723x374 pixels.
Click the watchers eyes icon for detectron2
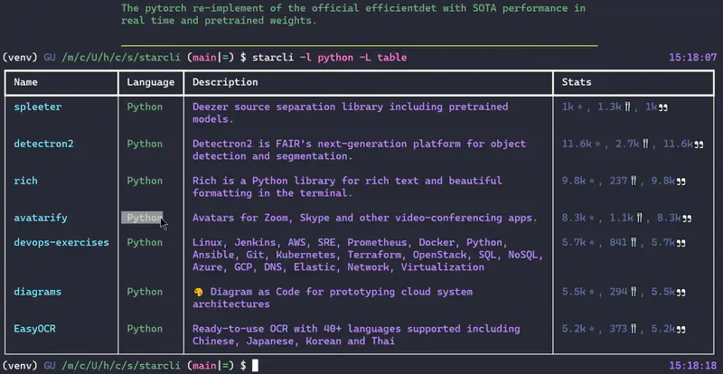click(x=699, y=144)
